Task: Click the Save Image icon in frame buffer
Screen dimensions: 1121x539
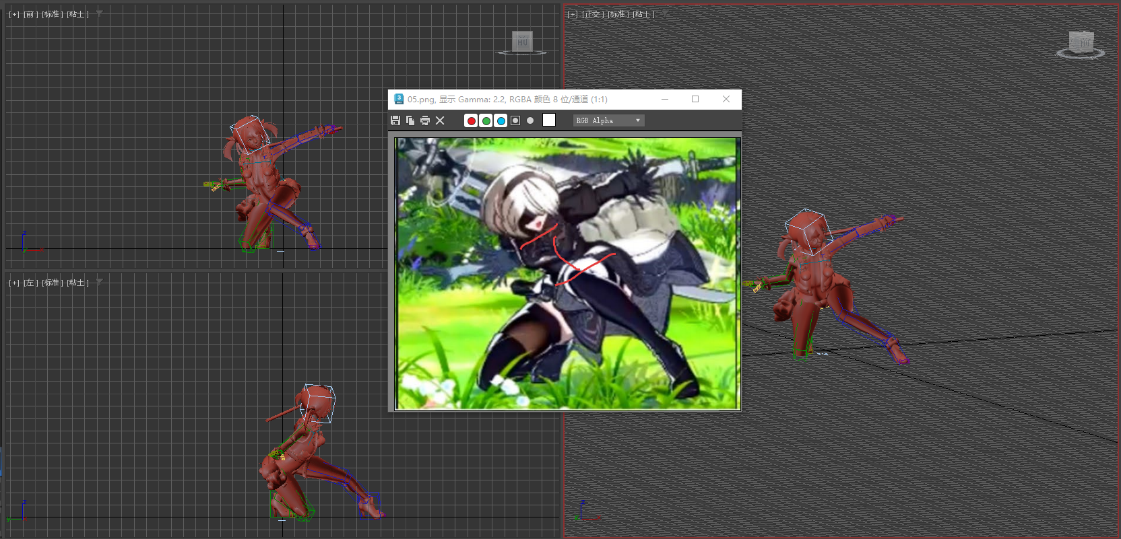Action: pyautogui.click(x=395, y=120)
